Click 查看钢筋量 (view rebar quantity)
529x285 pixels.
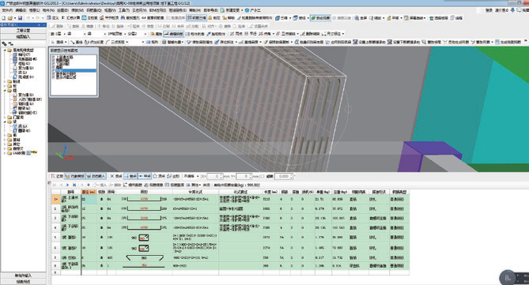coord(153,18)
